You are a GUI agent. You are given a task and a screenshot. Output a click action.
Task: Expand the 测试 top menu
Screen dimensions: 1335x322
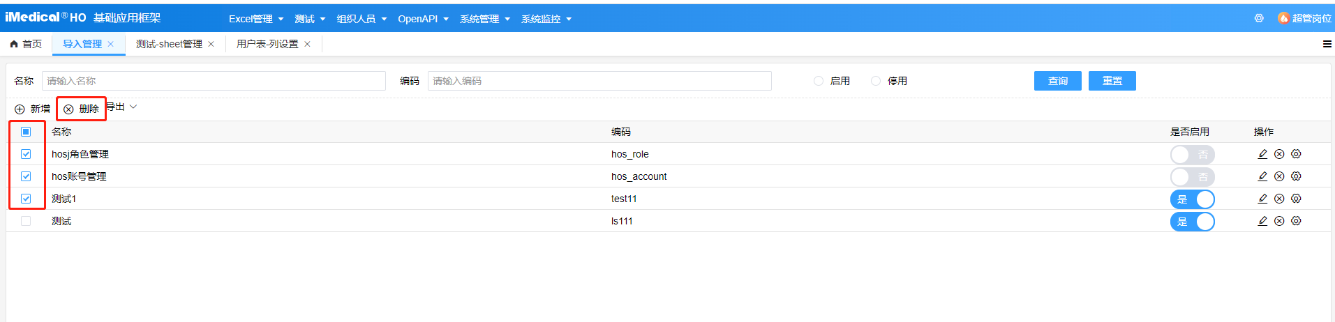[310, 19]
